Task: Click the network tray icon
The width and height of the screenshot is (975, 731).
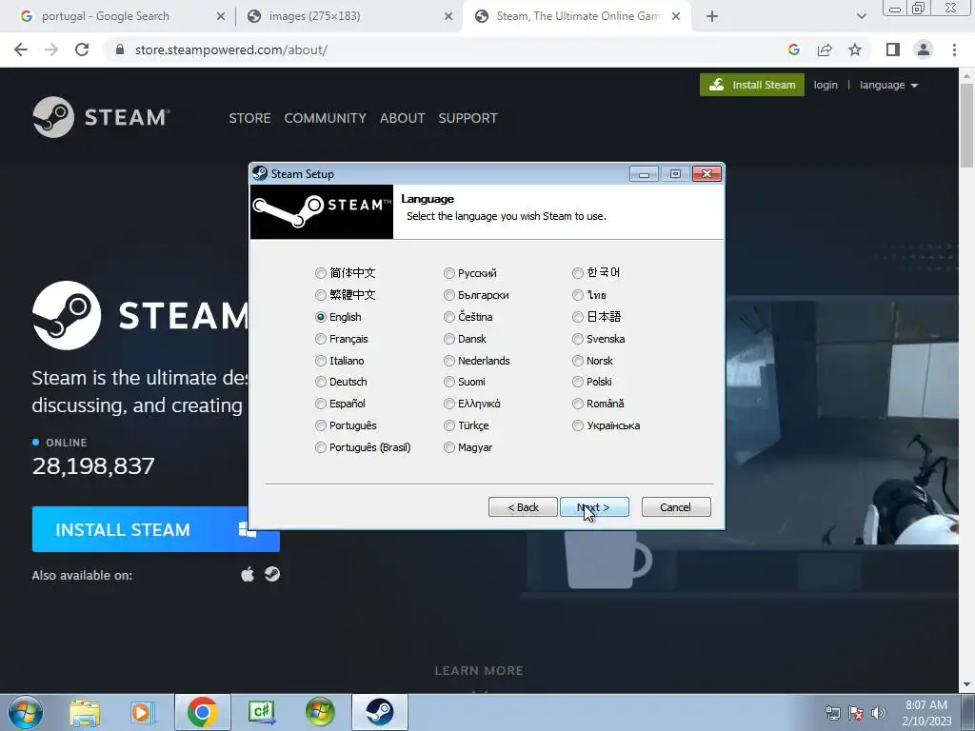Action: 832,713
